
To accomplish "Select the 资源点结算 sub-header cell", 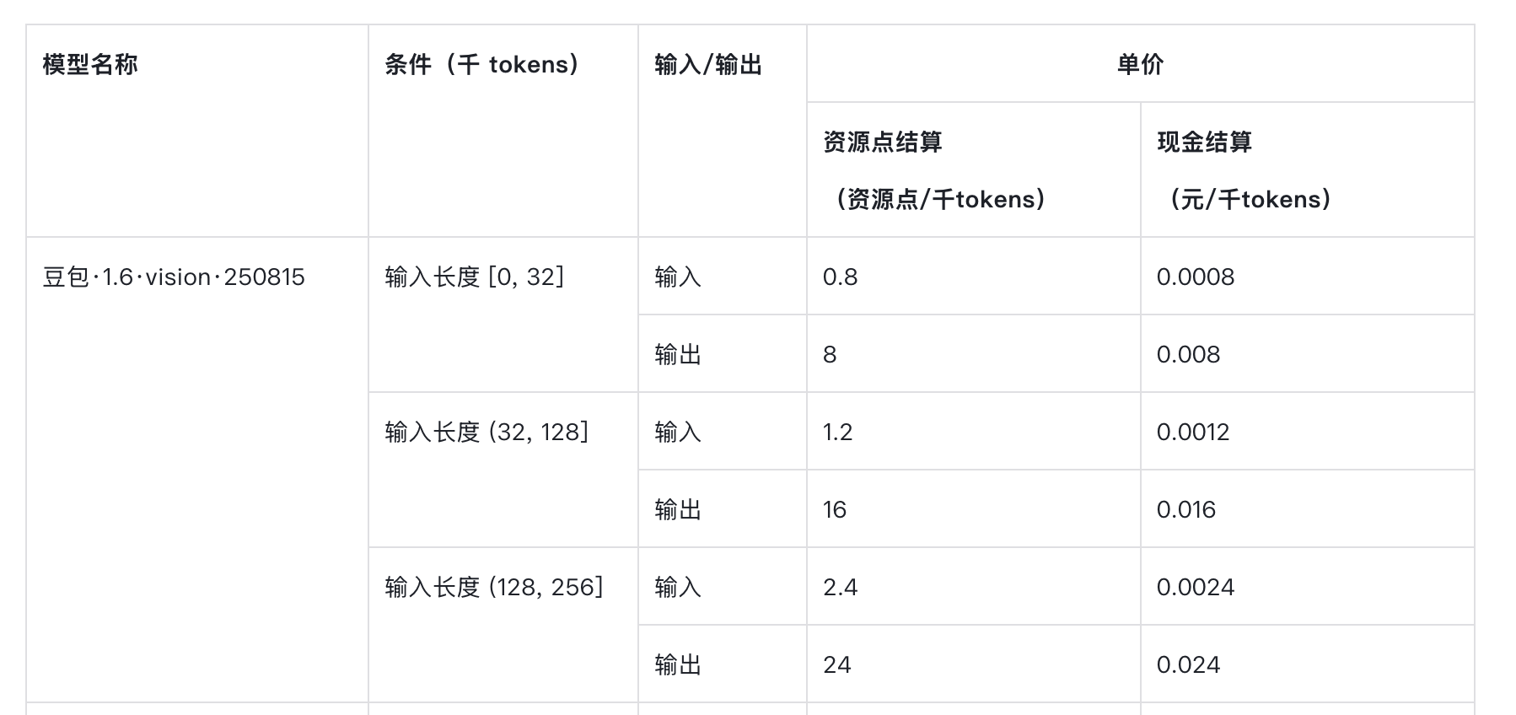I will pyautogui.click(x=883, y=142).
